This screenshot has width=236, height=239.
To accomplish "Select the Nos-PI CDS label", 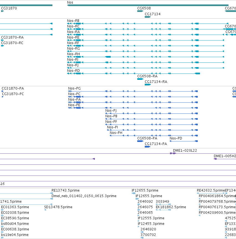I will [x=112, y=127].
